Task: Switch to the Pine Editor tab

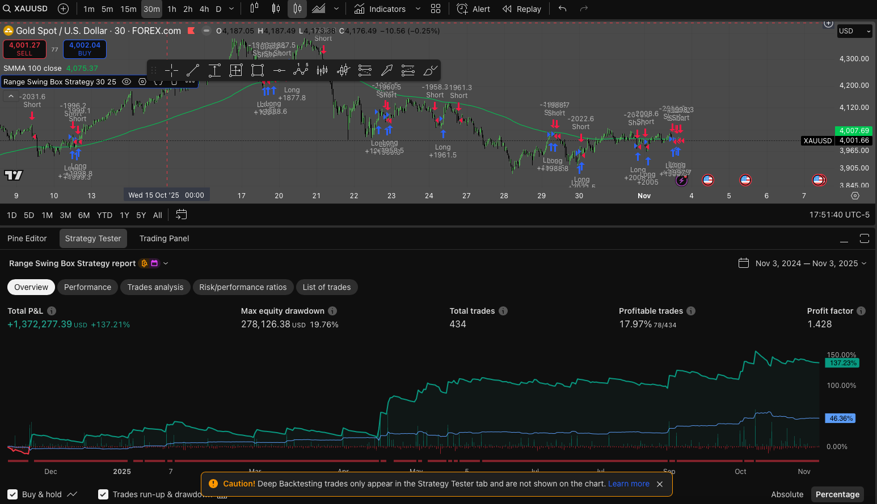Action: point(27,238)
